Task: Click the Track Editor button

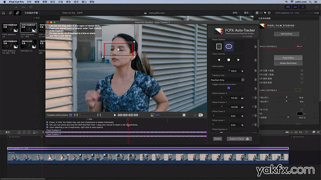Action: (x=288, y=58)
